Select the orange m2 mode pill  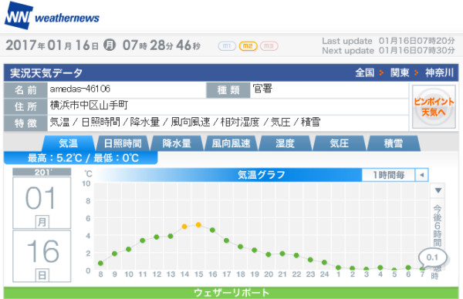click(248, 46)
